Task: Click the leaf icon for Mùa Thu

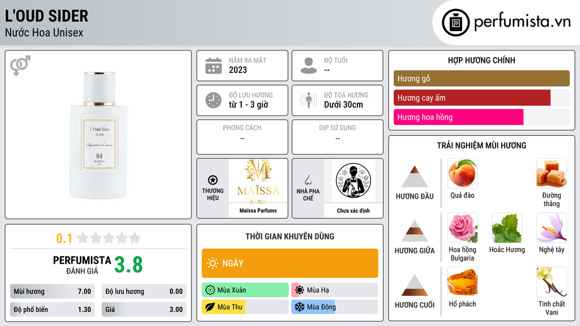Action: tap(210, 307)
